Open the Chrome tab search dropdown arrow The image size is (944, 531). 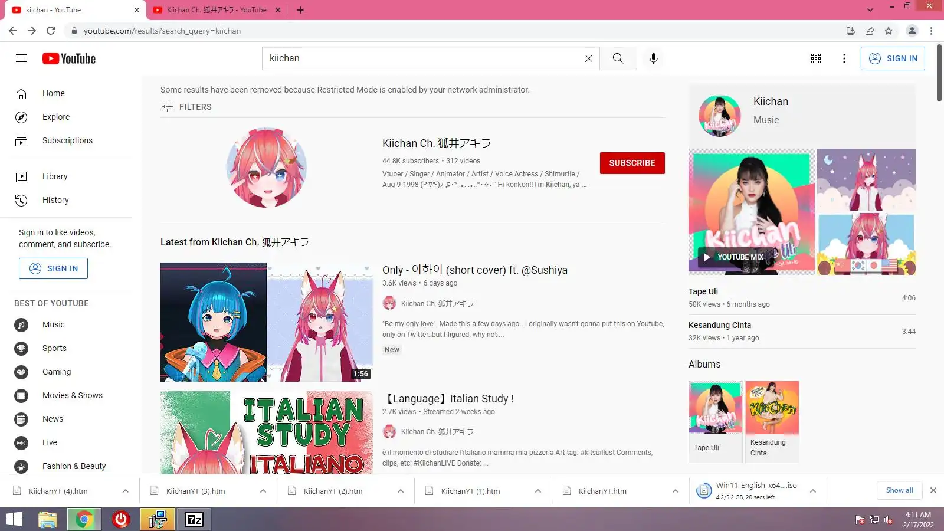(x=870, y=9)
